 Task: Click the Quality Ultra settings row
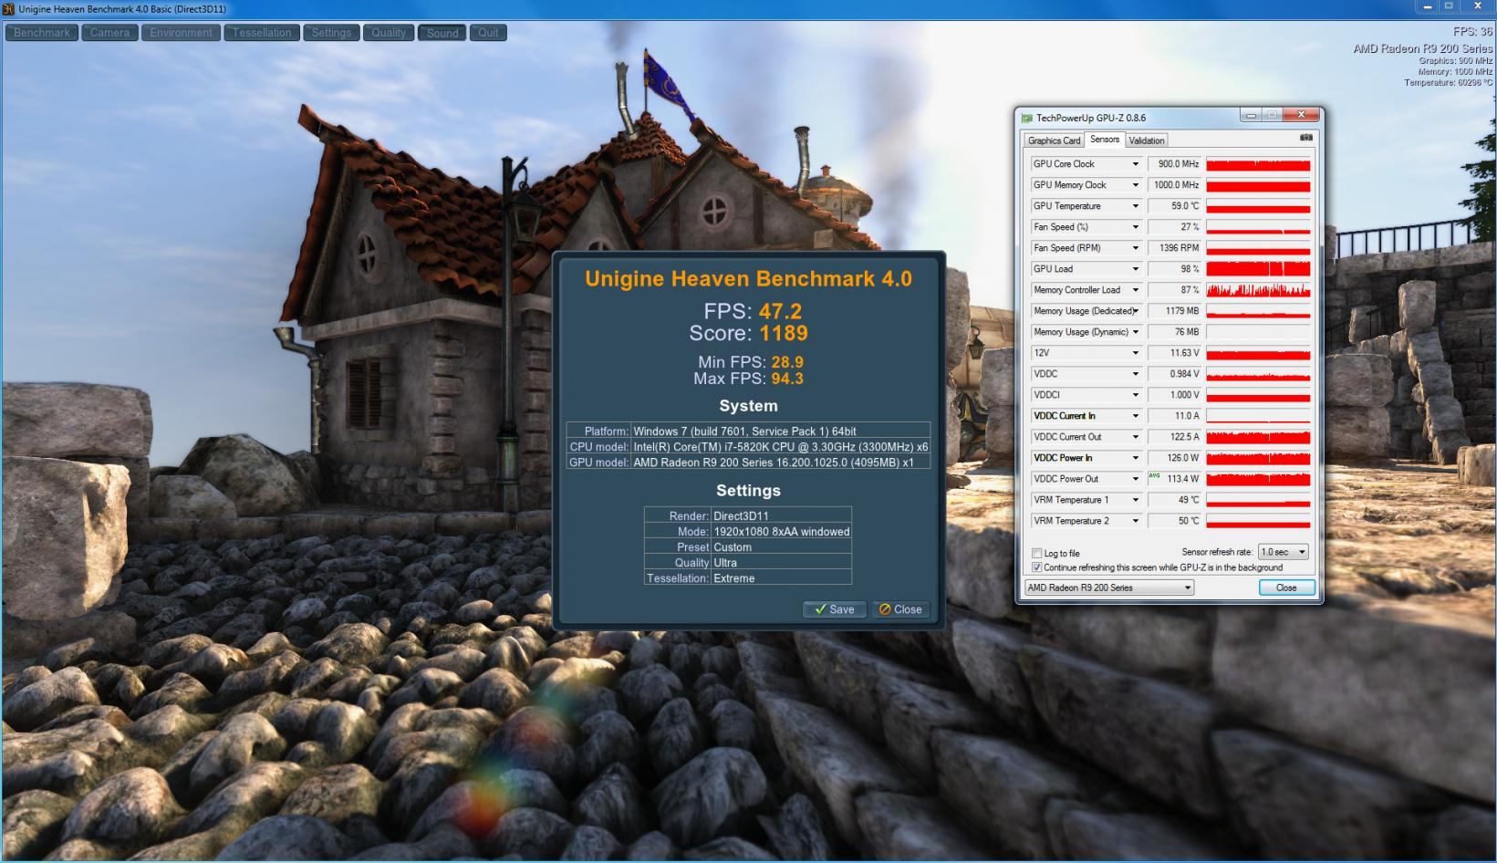748,563
